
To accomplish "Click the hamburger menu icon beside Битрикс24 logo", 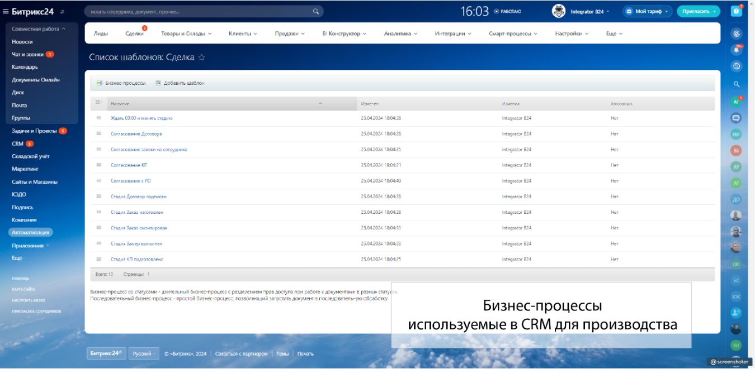I will 6,11.
